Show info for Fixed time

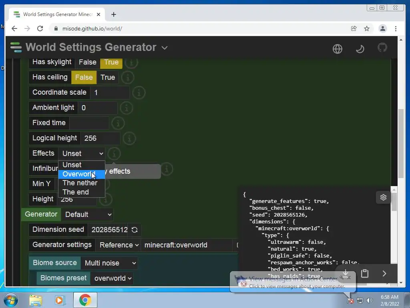[x=118, y=123]
